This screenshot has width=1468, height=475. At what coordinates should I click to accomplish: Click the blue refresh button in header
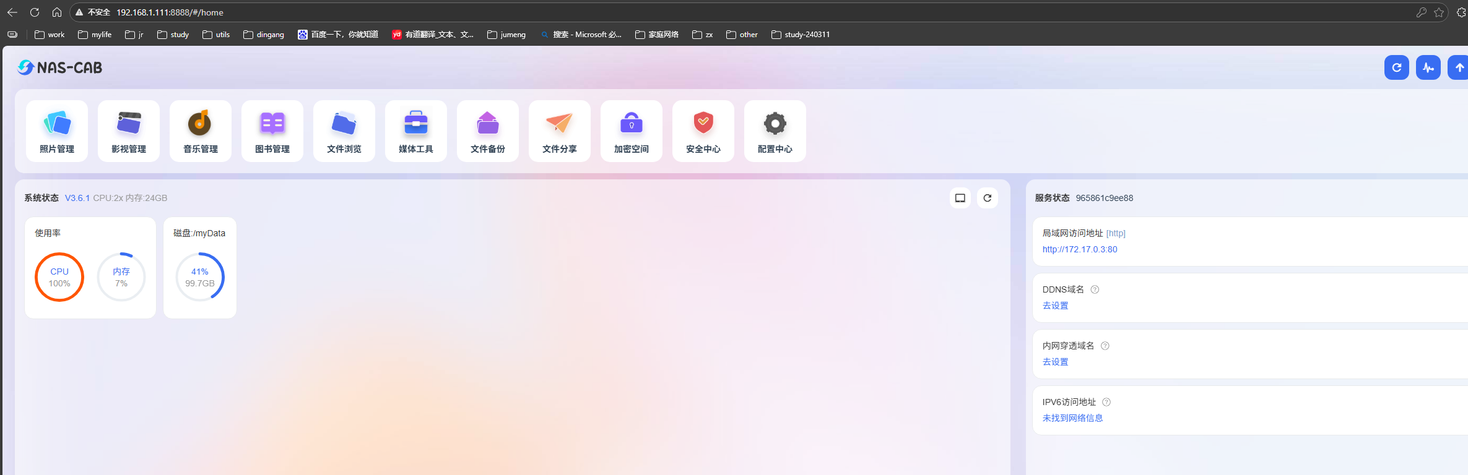click(1396, 67)
